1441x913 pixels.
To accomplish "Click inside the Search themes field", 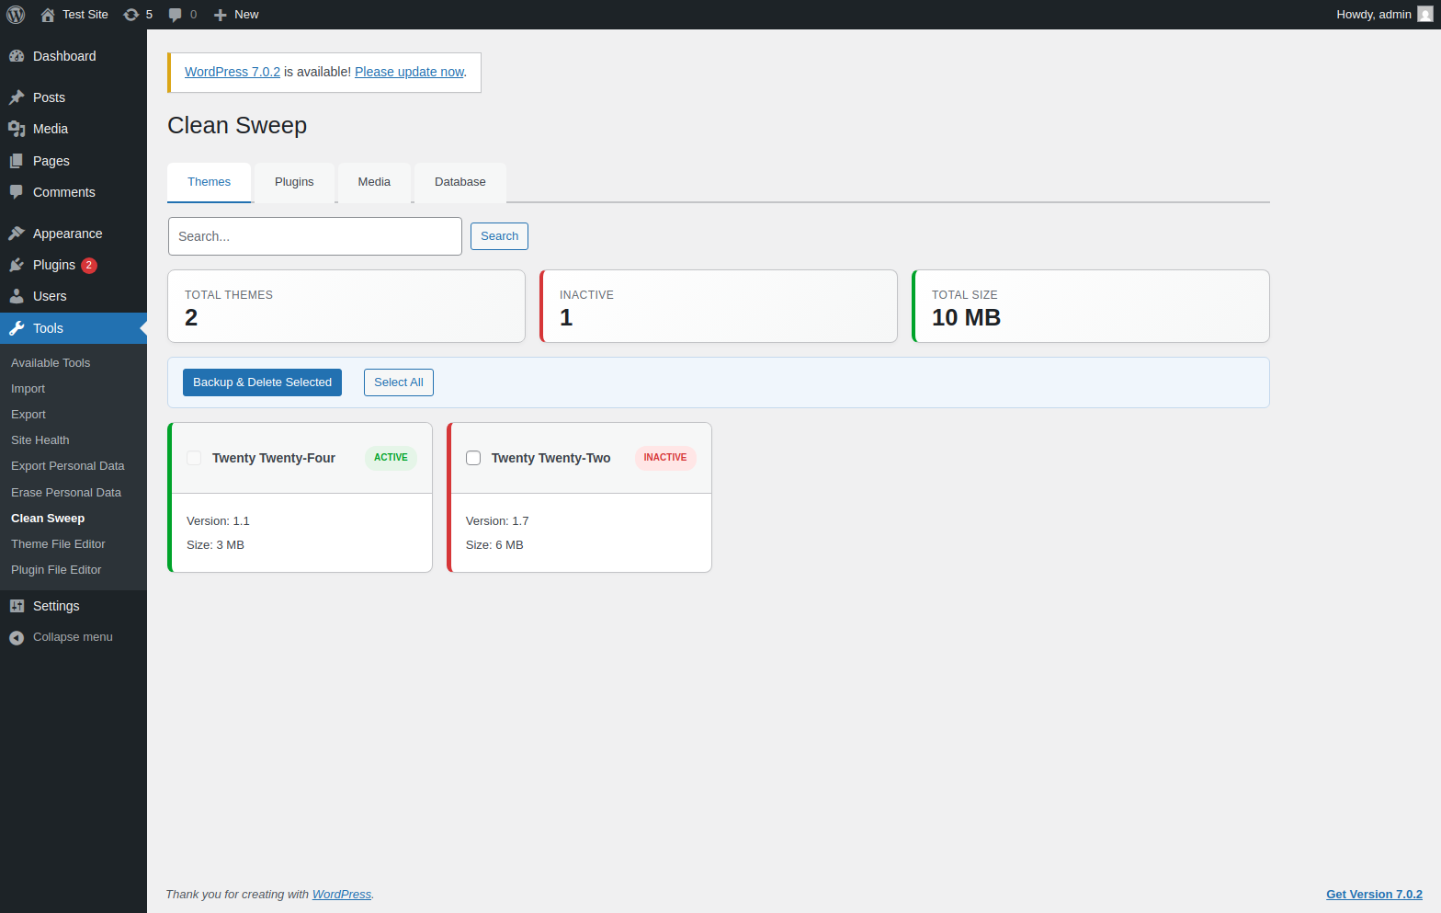I will click(315, 236).
